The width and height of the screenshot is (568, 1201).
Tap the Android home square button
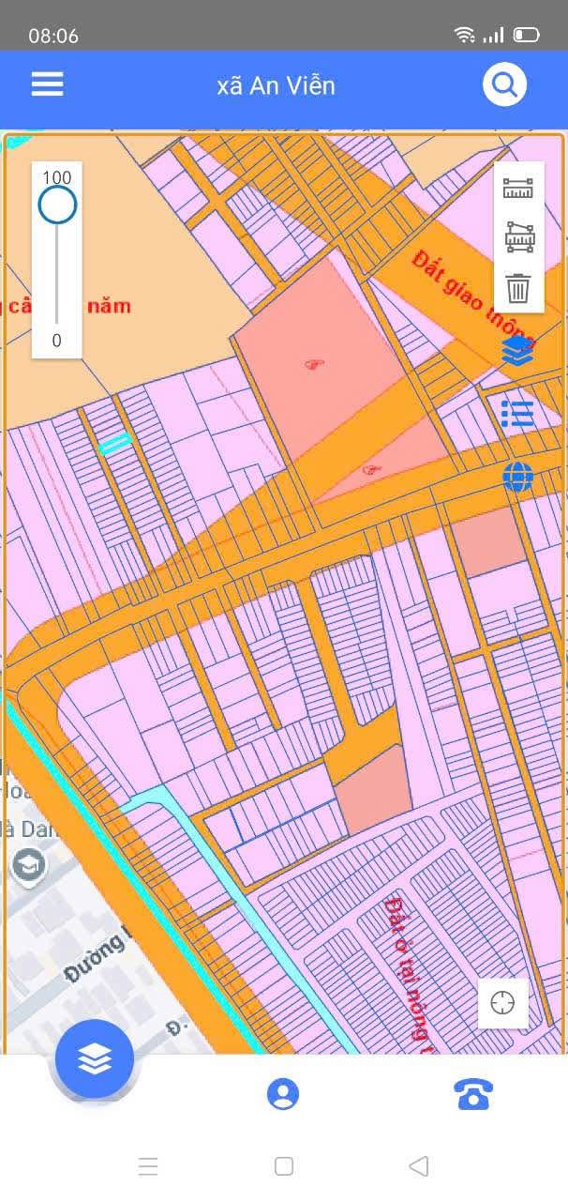(x=284, y=1166)
